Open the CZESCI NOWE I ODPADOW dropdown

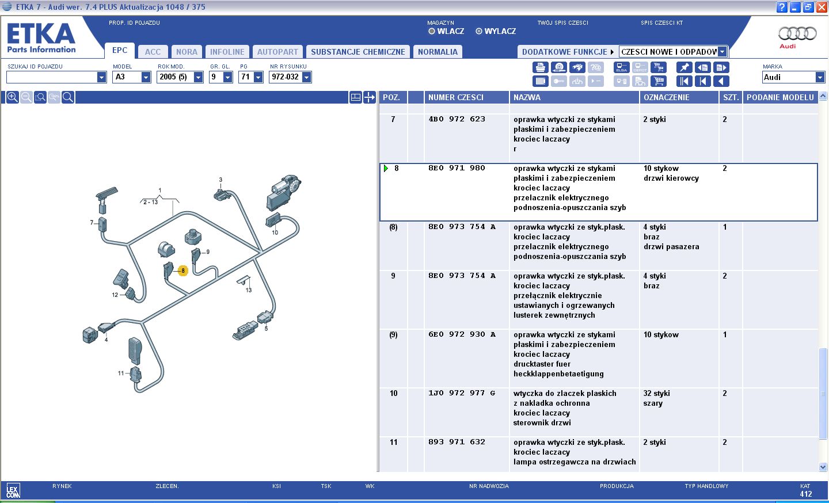tap(722, 52)
